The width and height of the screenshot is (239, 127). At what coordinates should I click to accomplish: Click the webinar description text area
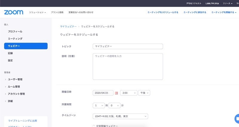(128, 66)
